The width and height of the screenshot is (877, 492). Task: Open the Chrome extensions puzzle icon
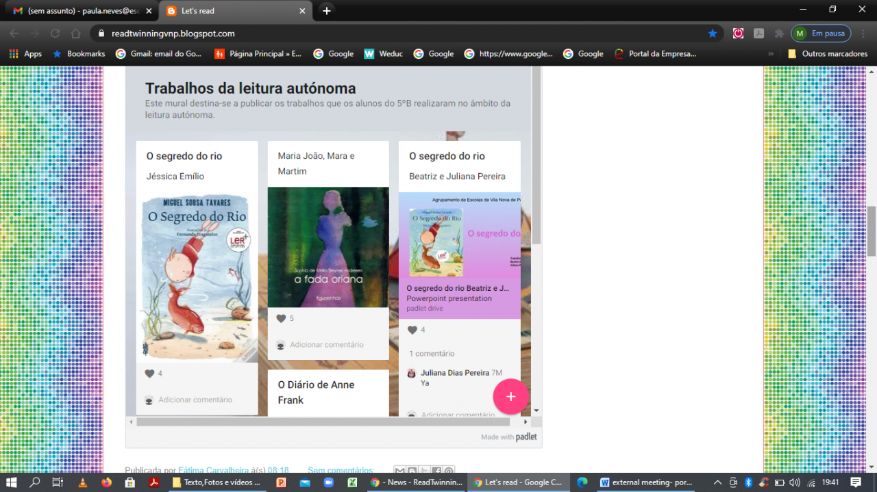click(779, 33)
